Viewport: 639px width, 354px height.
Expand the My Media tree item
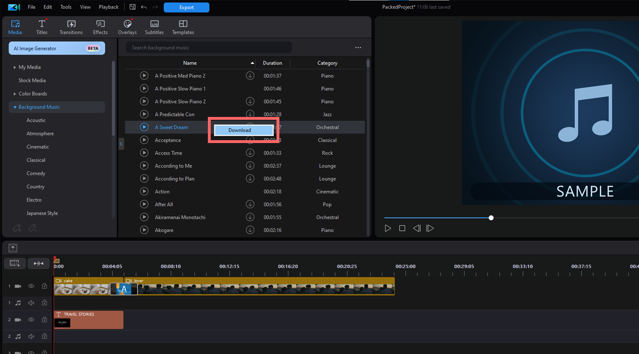15,67
